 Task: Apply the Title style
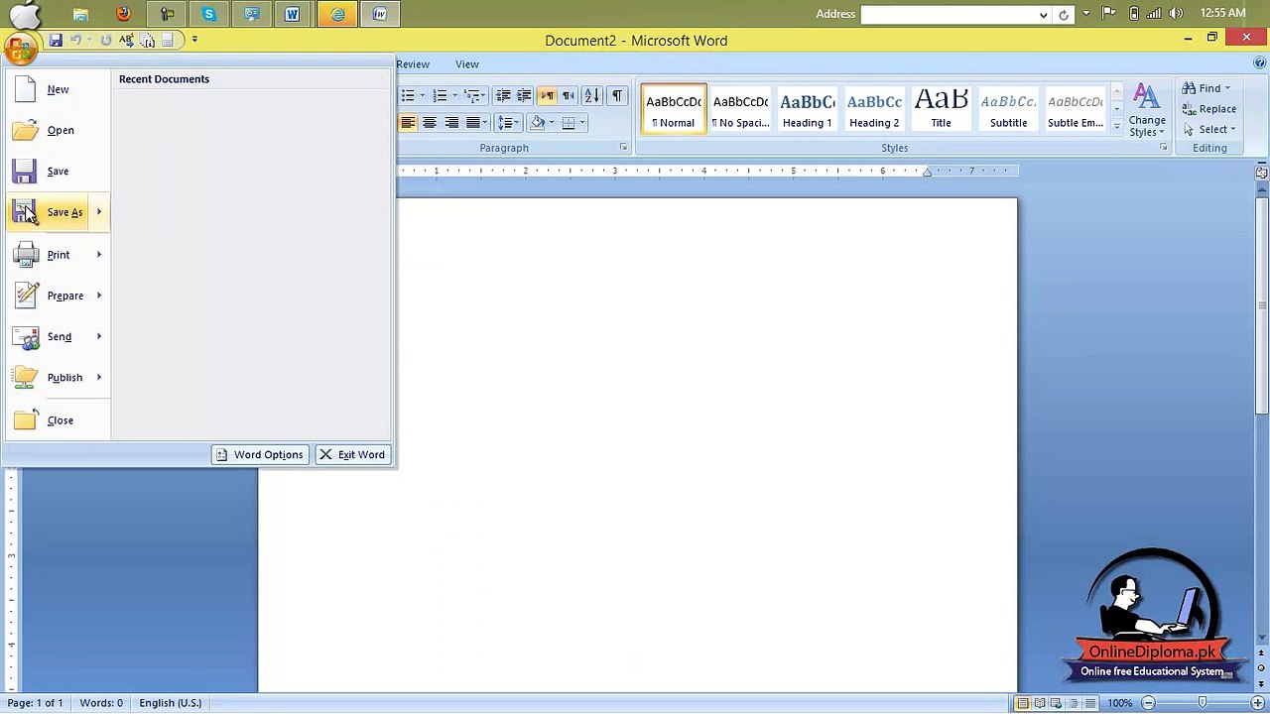pos(941,109)
